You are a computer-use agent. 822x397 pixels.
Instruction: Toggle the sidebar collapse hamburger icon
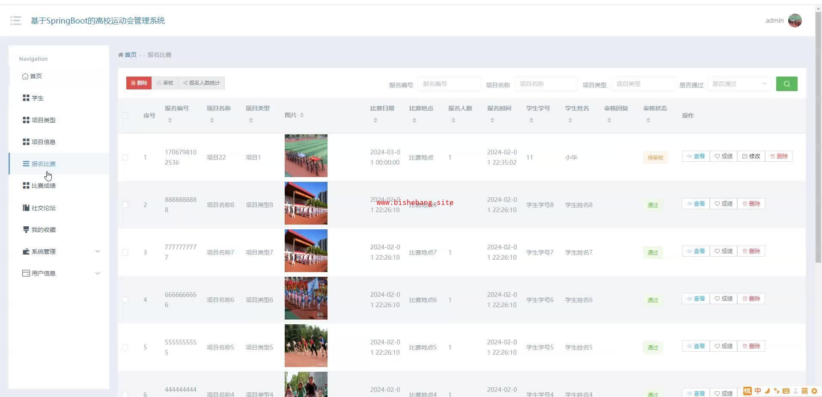(16, 21)
